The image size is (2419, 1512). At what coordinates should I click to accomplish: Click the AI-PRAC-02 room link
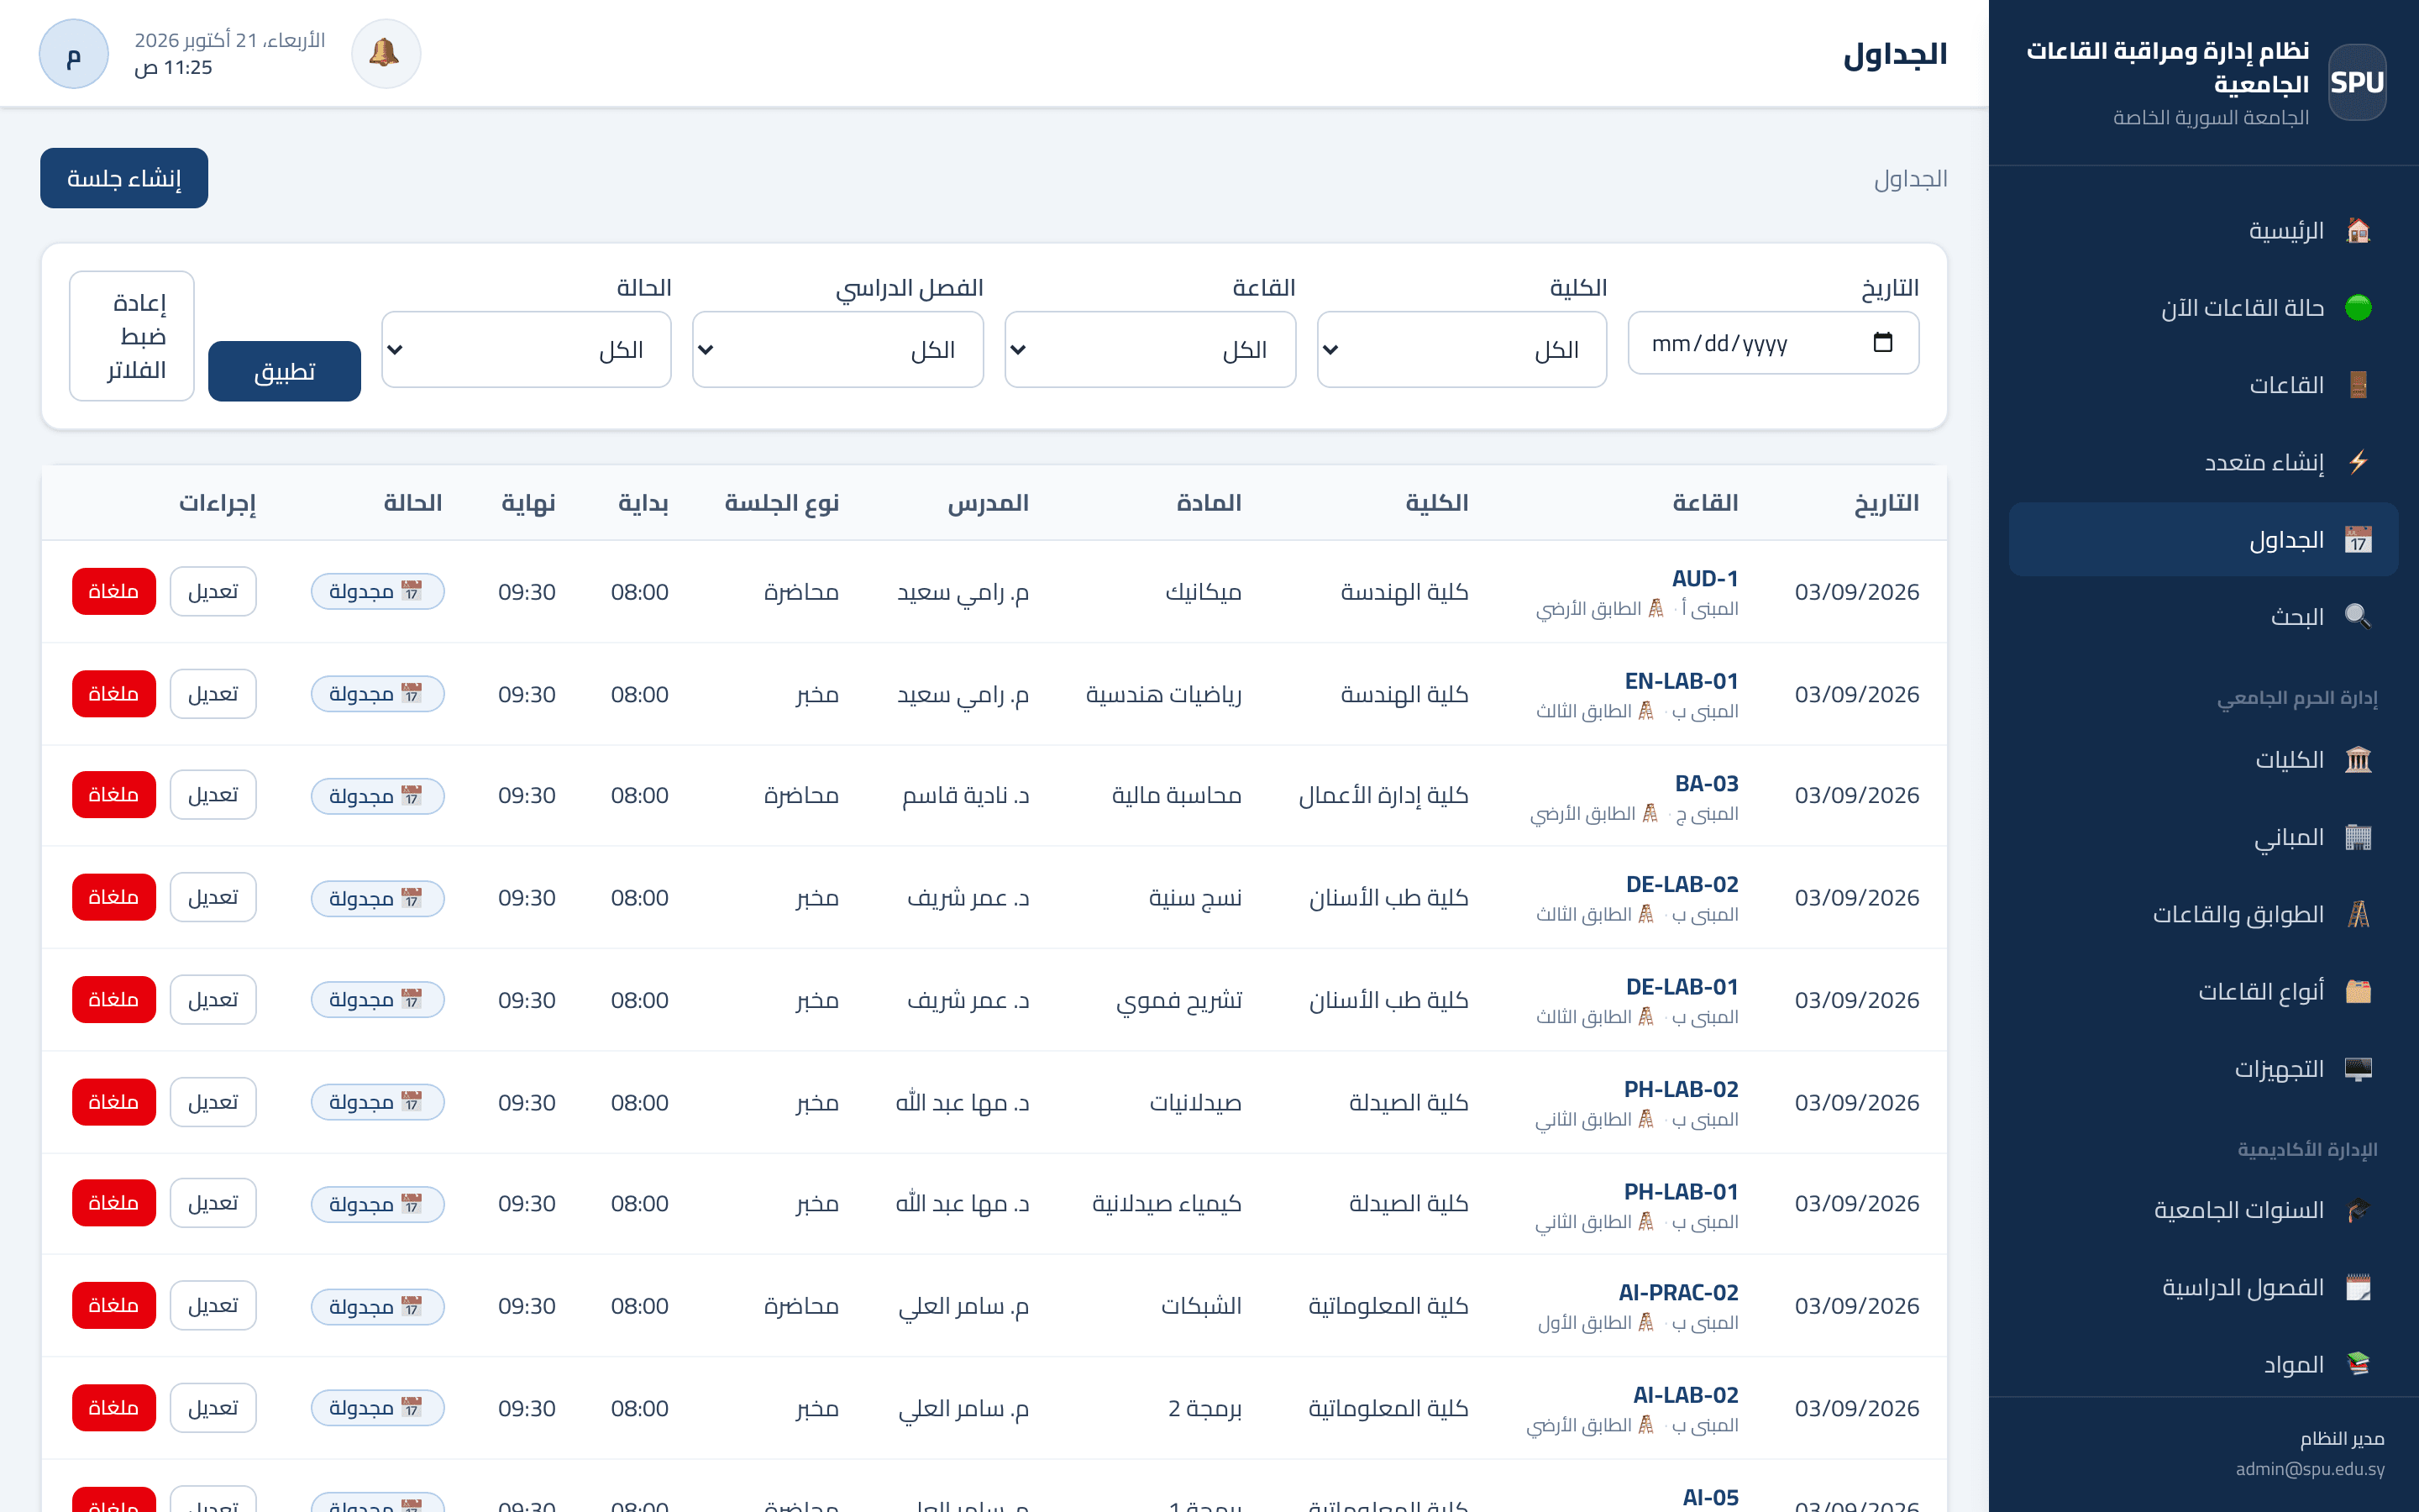pyautogui.click(x=1678, y=1293)
